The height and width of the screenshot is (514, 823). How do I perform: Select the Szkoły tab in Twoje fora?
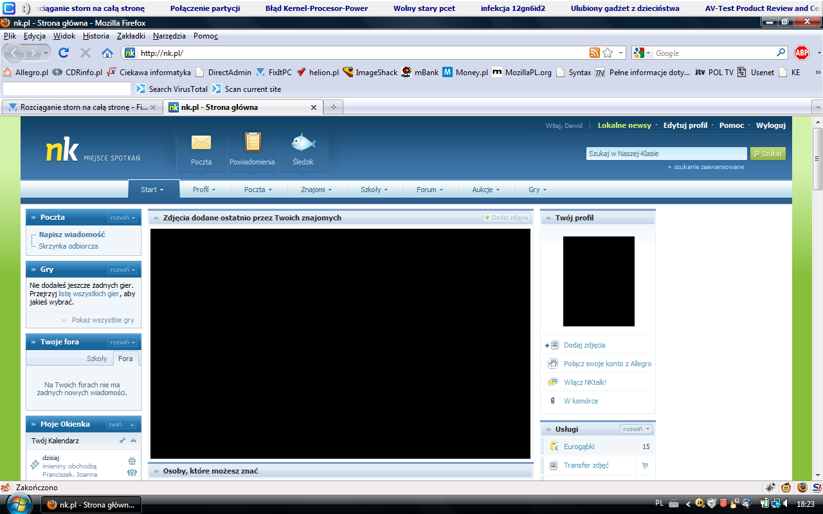point(97,359)
